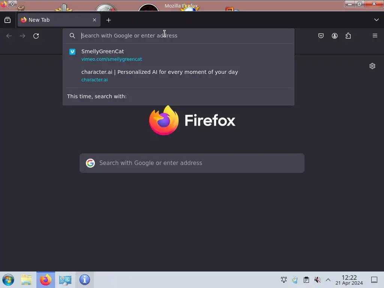Open the Extensions puzzle icon
384x288 pixels.
[x=348, y=36]
